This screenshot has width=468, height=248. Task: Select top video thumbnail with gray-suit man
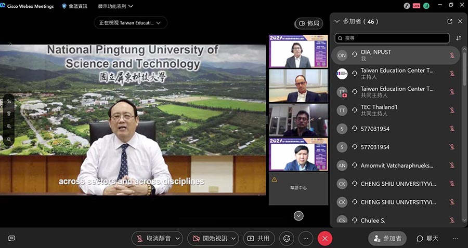[298, 51]
